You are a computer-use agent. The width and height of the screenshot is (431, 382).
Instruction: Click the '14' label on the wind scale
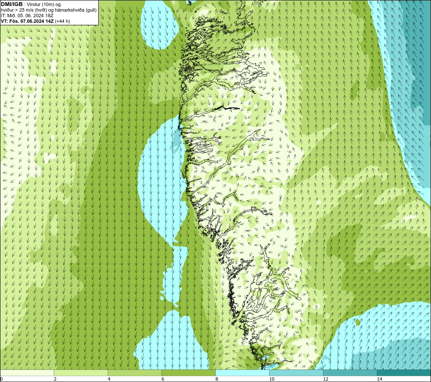379,379
